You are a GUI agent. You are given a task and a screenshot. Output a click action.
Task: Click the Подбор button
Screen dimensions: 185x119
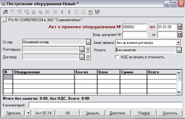pos(144,113)
